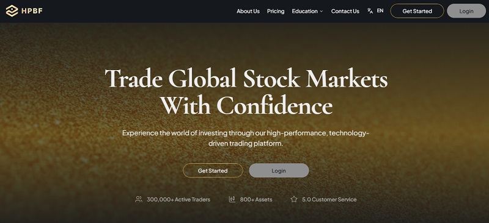Click the translate language icon
Screen dimensions: 489x223
click(x=370, y=11)
